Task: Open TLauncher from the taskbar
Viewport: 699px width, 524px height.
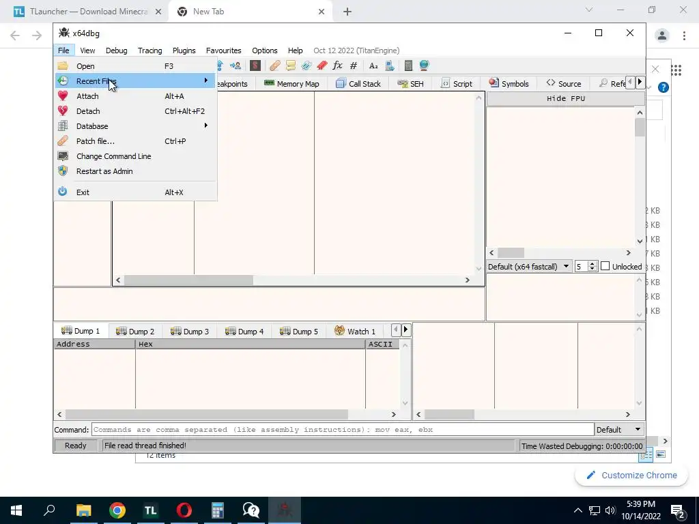Action: (x=151, y=510)
